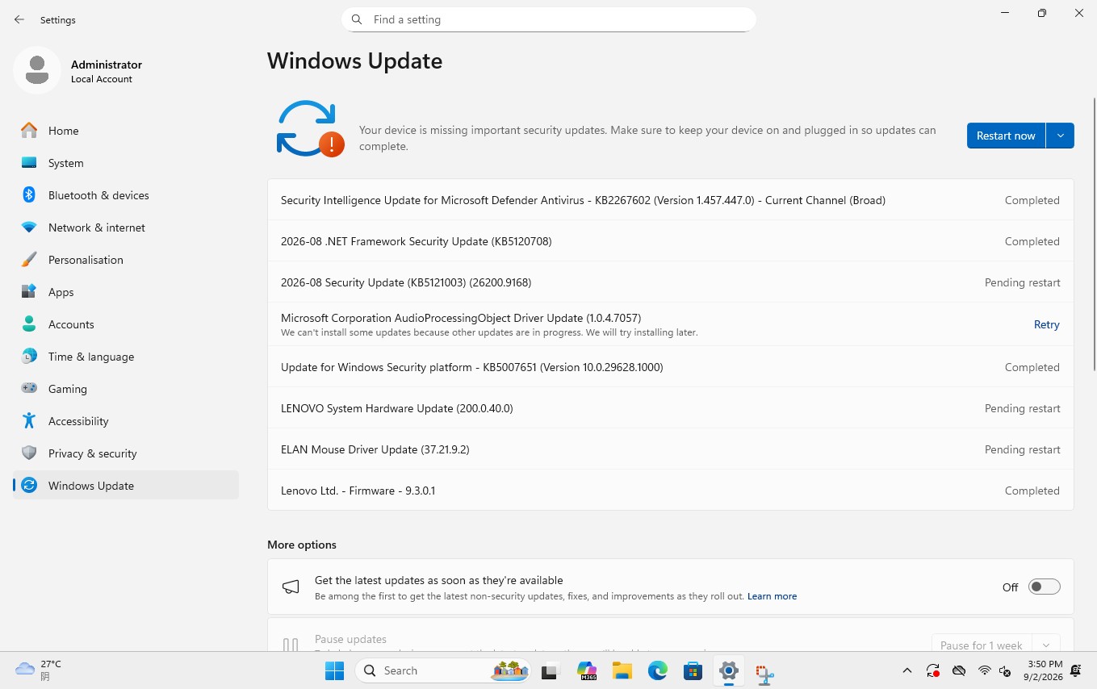Click the Windows Update sync warning icon

[310, 129]
